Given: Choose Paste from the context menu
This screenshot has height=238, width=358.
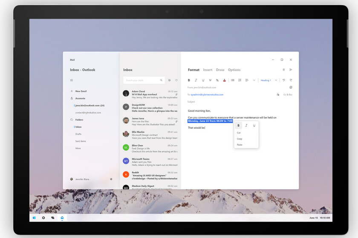Looking at the screenshot, I should (240, 144).
